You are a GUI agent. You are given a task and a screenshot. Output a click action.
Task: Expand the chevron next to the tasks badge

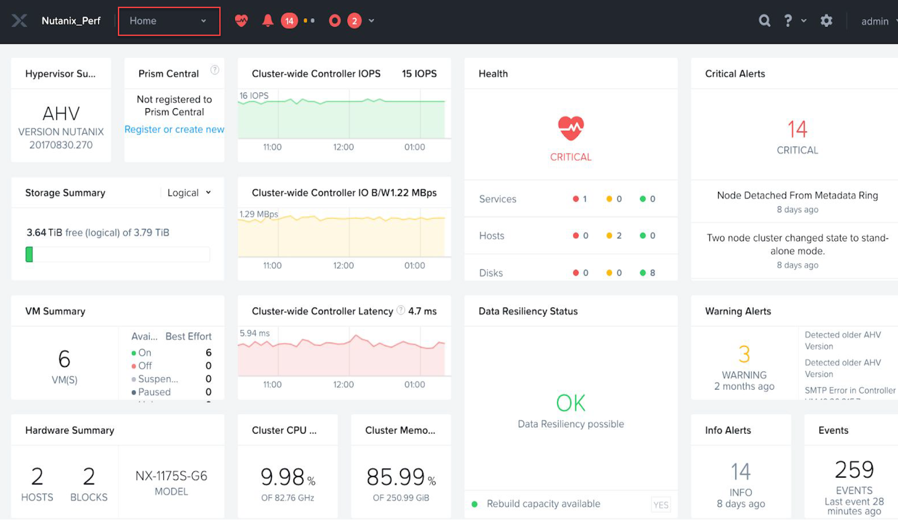(x=371, y=20)
